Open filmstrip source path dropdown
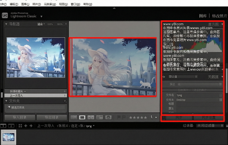Screen dimensions: 228x145 94,126
